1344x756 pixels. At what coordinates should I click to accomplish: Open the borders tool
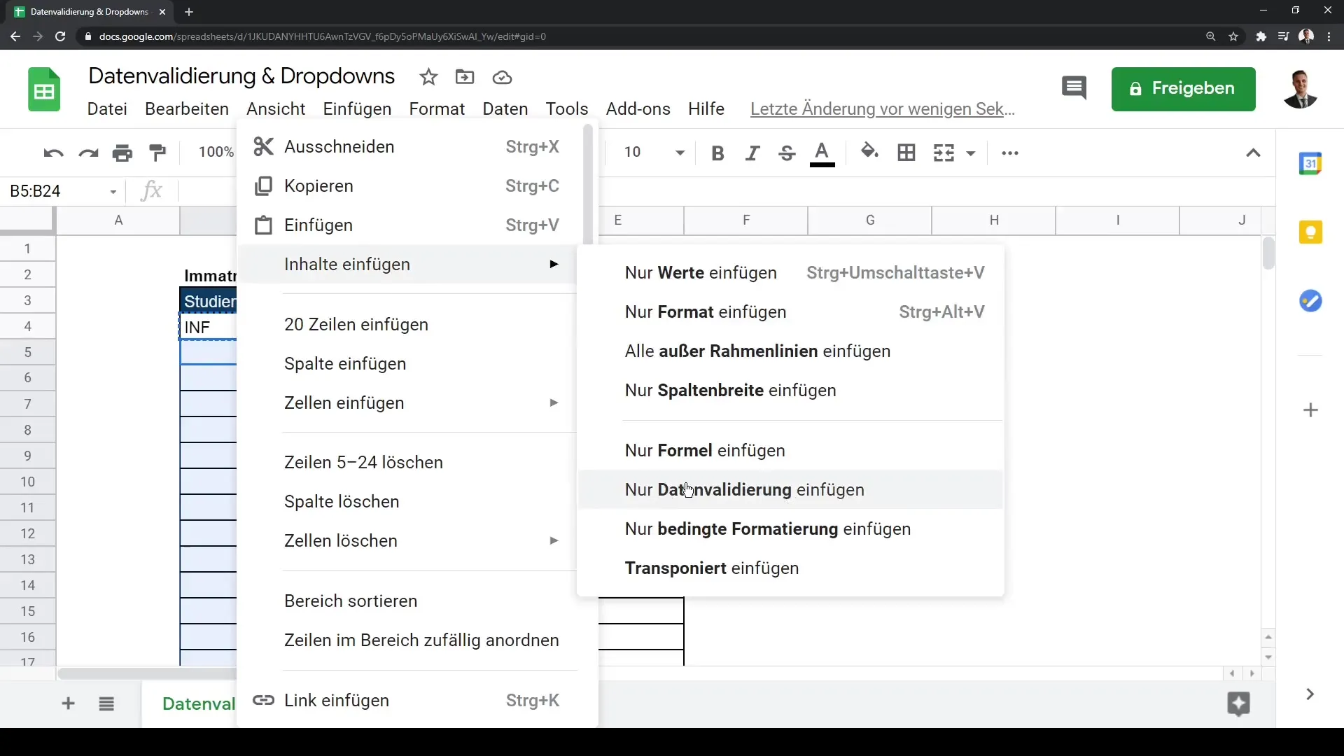click(906, 153)
